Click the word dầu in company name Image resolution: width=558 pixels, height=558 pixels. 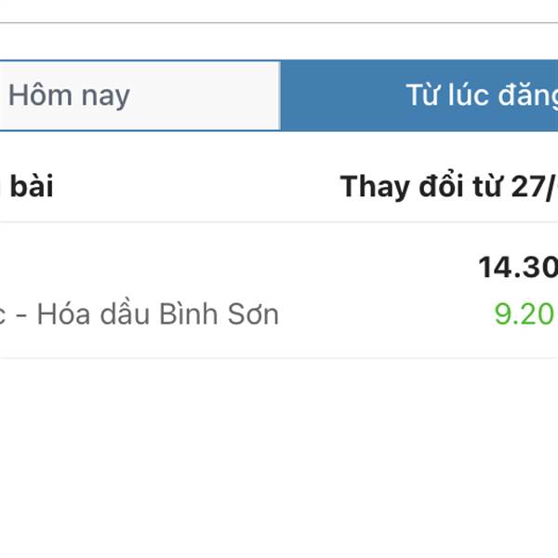click(125, 313)
